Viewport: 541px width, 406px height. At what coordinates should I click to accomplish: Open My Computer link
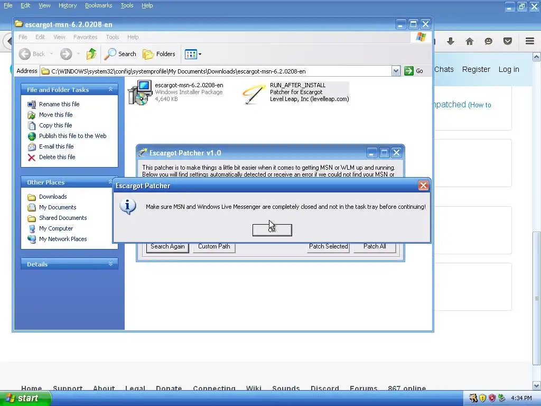coord(56,228)
